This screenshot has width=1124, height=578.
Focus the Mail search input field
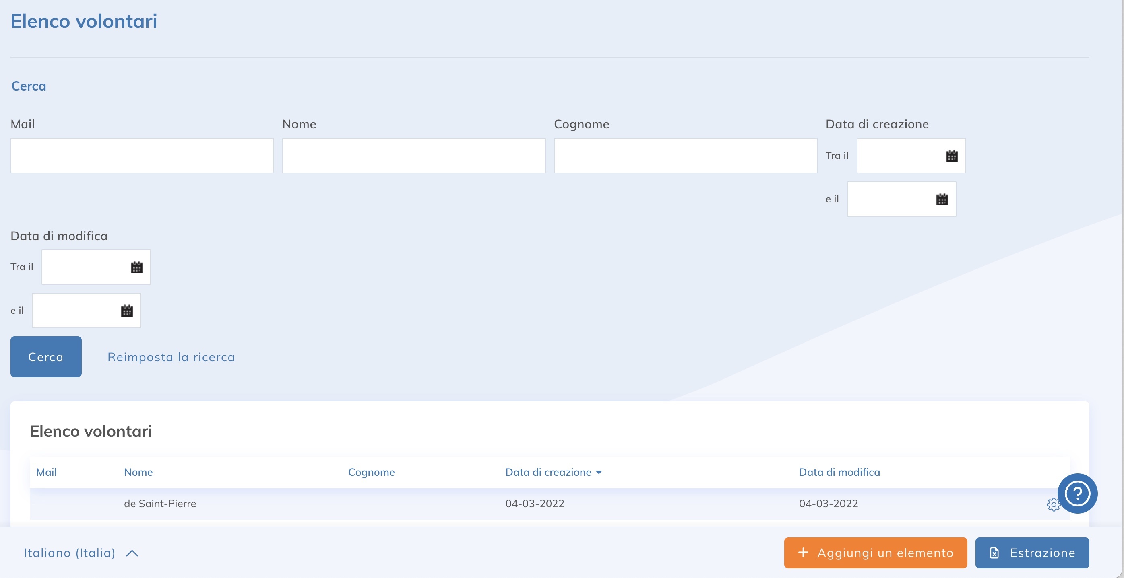[142, 156]
